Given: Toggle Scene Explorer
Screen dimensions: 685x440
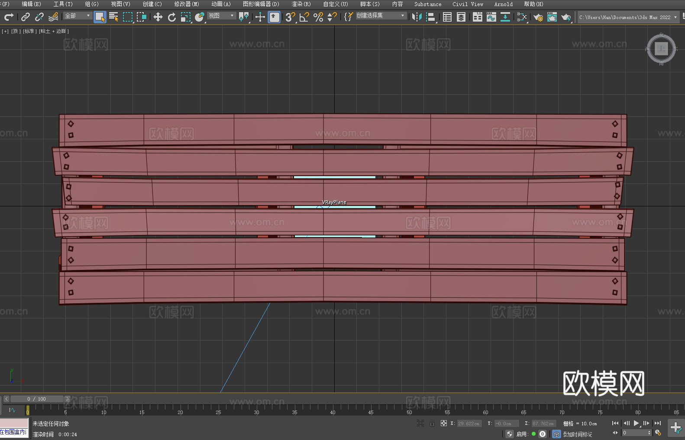Looking at the screenshot, I should point(447,17).
